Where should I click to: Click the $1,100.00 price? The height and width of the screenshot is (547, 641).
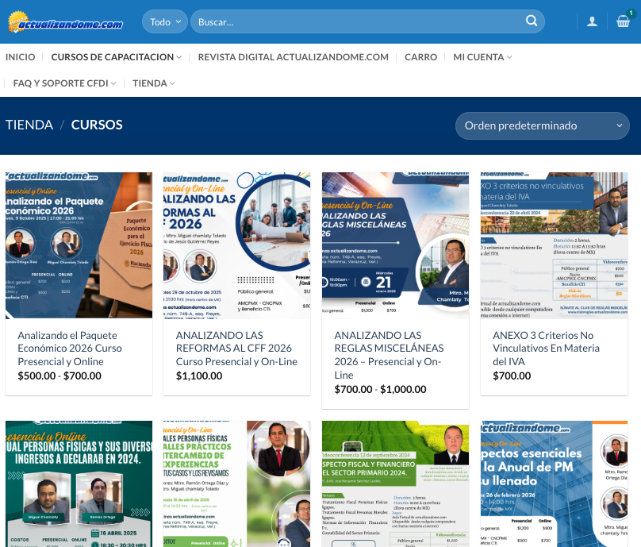pos(199,376)
